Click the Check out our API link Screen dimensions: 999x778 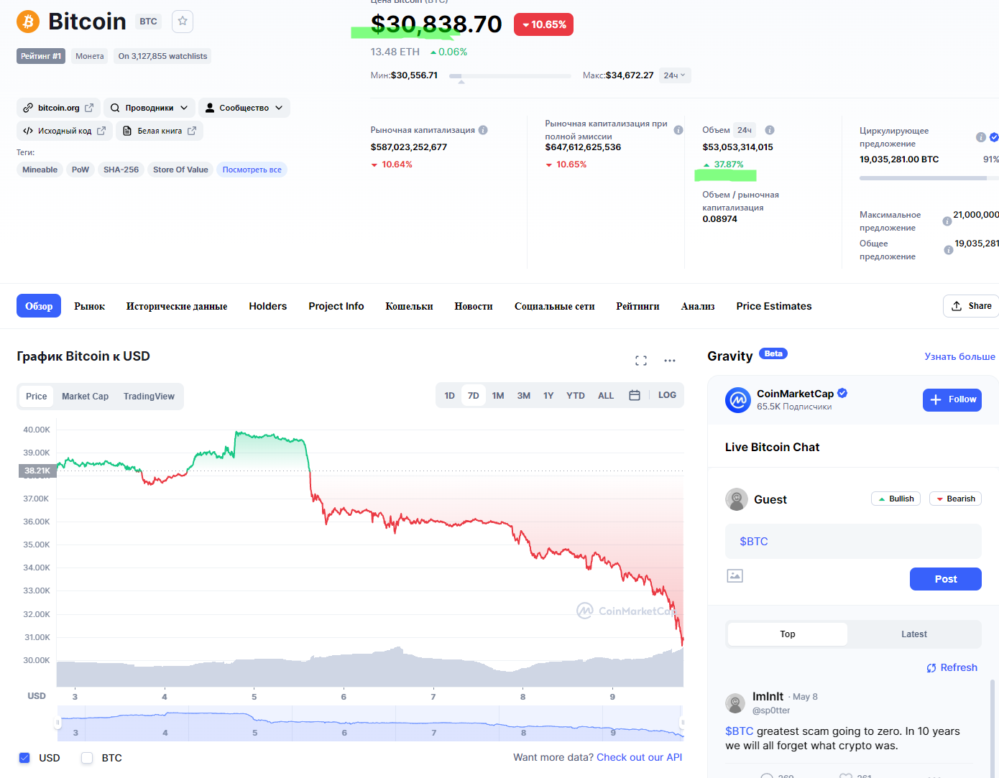(x=640, y=757)
